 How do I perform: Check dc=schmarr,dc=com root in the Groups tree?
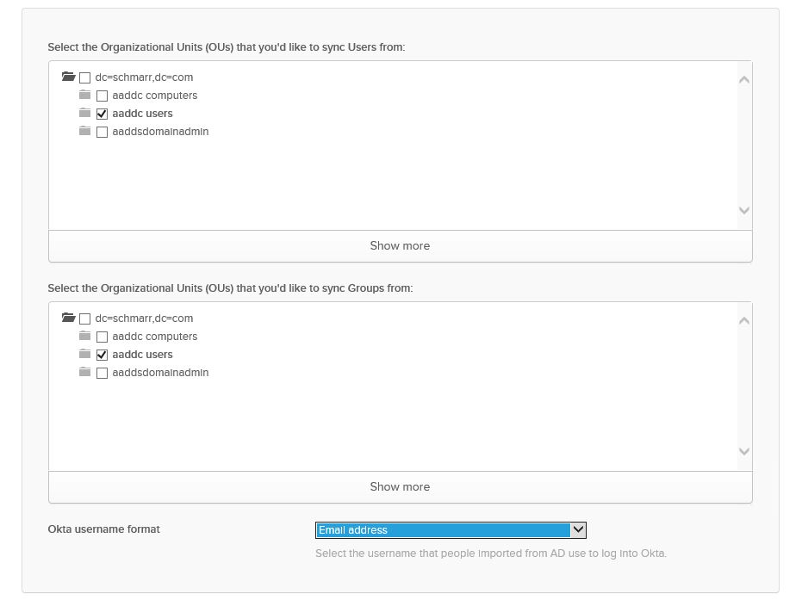coord(84,319)
